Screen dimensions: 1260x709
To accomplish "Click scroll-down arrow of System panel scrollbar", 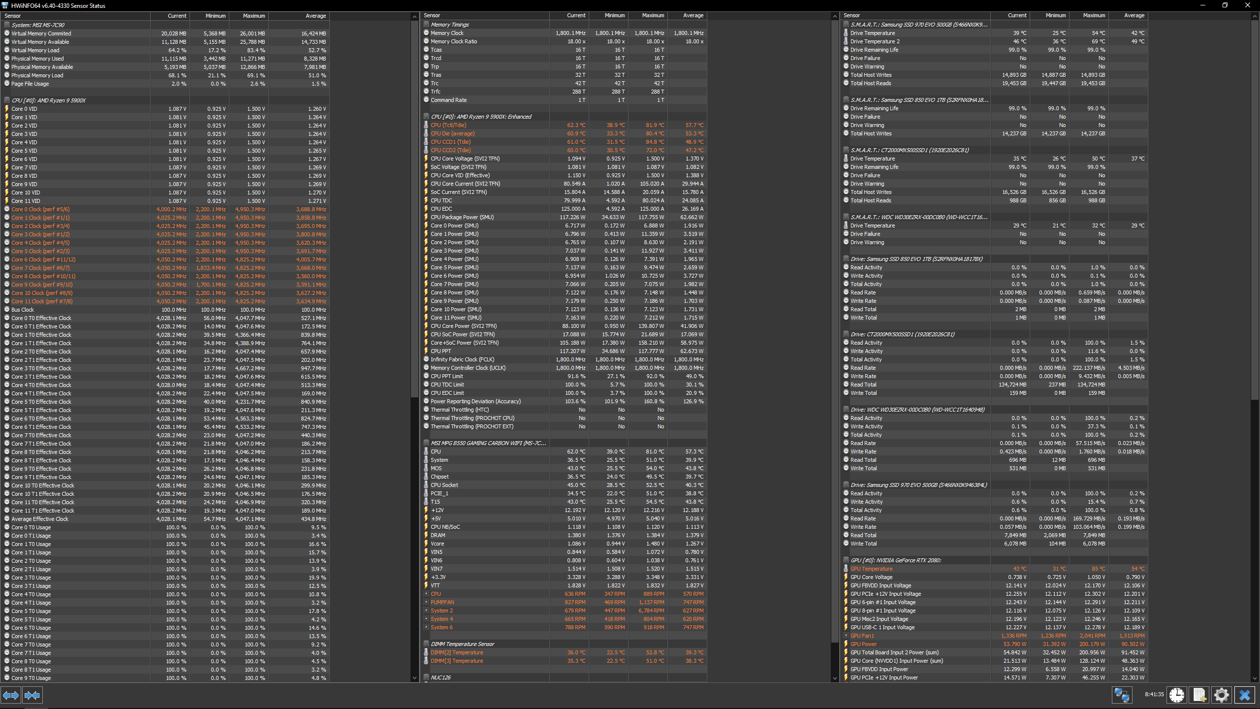I will [414, 678].
